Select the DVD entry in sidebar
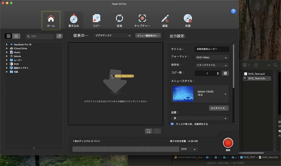Image resolution: width=281 pixels, height=166 pixels. 16,64
